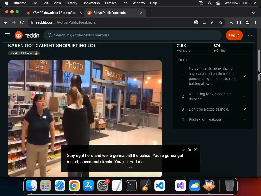Open the App Store from the dock

coord(88,186)
